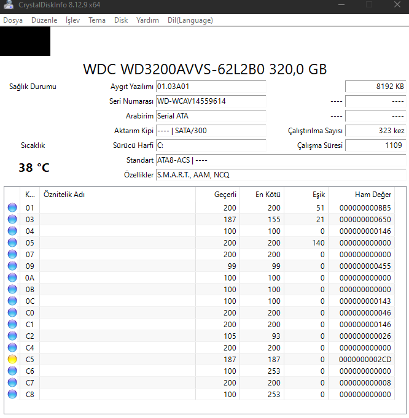Select threshold value 140 in row 05
The width and height of the screenshot is (409, 418).
tap(318, 243)
